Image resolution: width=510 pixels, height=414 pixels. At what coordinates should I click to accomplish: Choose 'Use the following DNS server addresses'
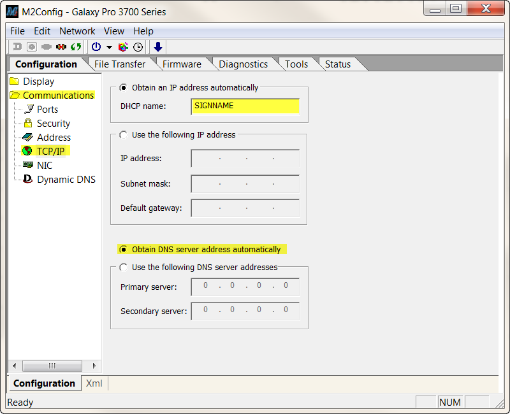[x=124, y=268]
